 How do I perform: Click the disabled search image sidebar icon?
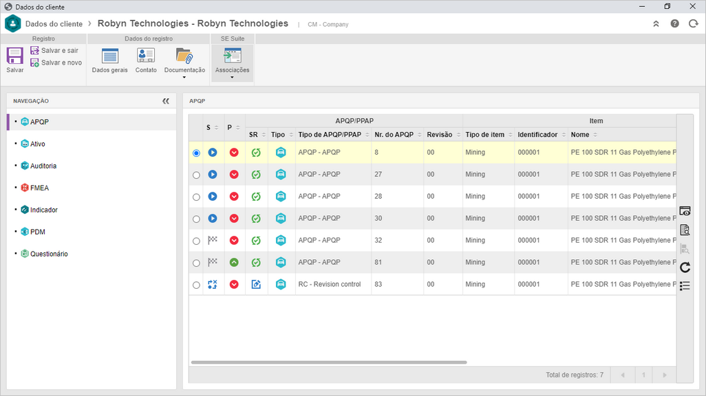pos(685,249)
